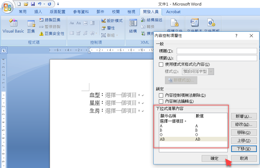Select the 開發人員 tab
The width and height of the screenshot is (260, 168).
pyautogui.click(x=151, y=12)
